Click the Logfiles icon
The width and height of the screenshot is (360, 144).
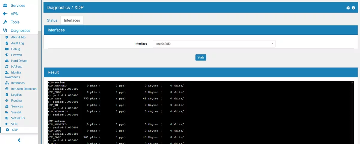7,95
